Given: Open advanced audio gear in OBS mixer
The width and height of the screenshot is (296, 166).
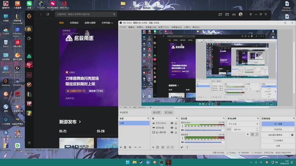Looking at the screenshot, I should (x=182, y=147).
